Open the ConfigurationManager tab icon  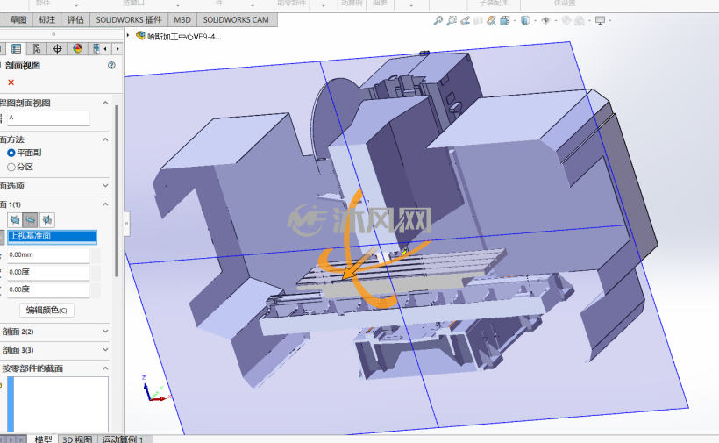[x=37, y=48]
